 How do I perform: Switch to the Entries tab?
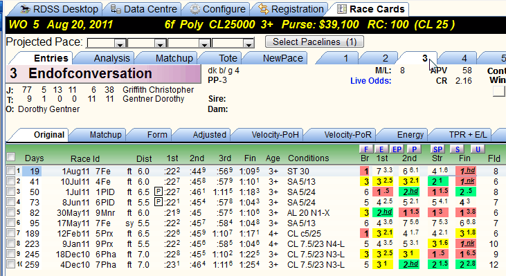click(x=40, y=58)
